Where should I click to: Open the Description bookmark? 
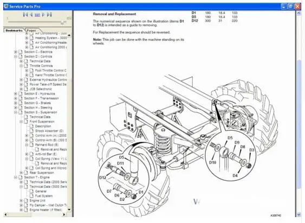coord(43,126)
